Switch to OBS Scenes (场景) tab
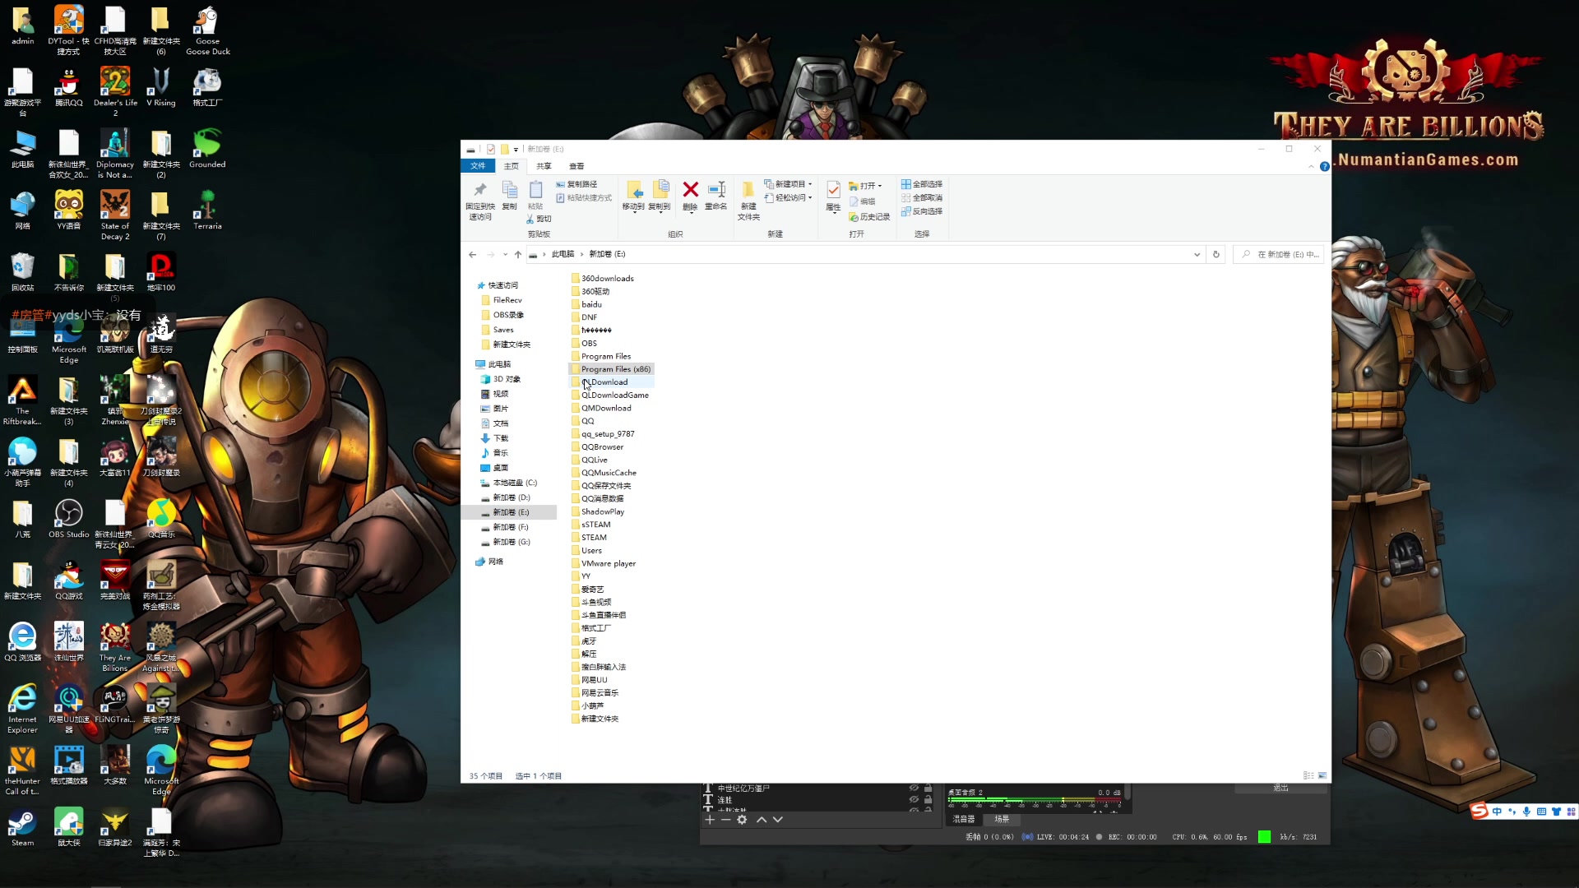1579x888 pixels. point(1001,819)
